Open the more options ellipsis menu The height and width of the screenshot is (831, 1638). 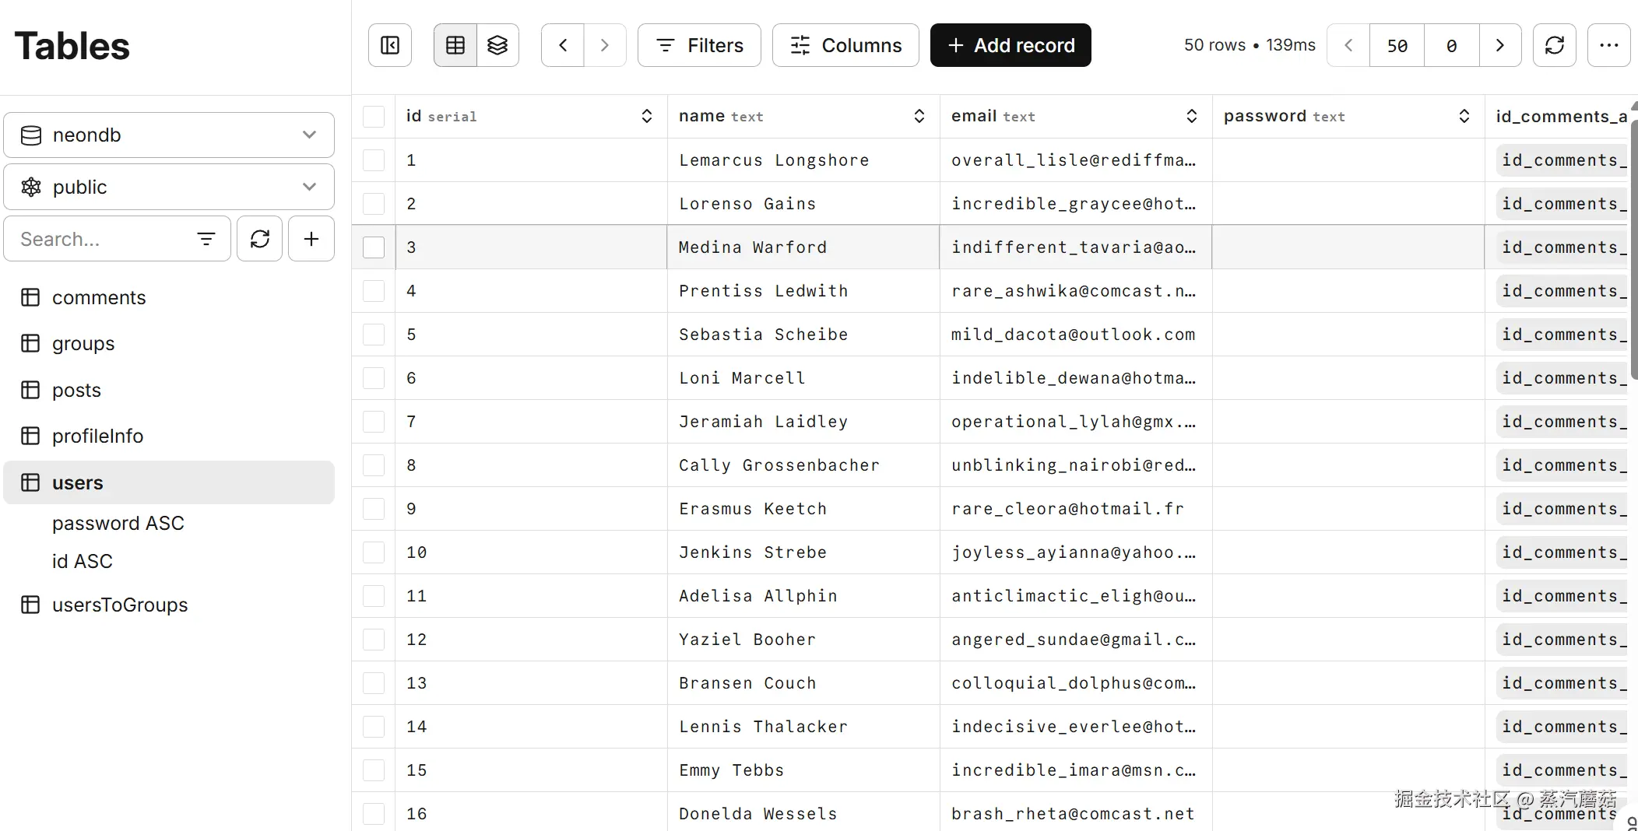[1608, 45]
